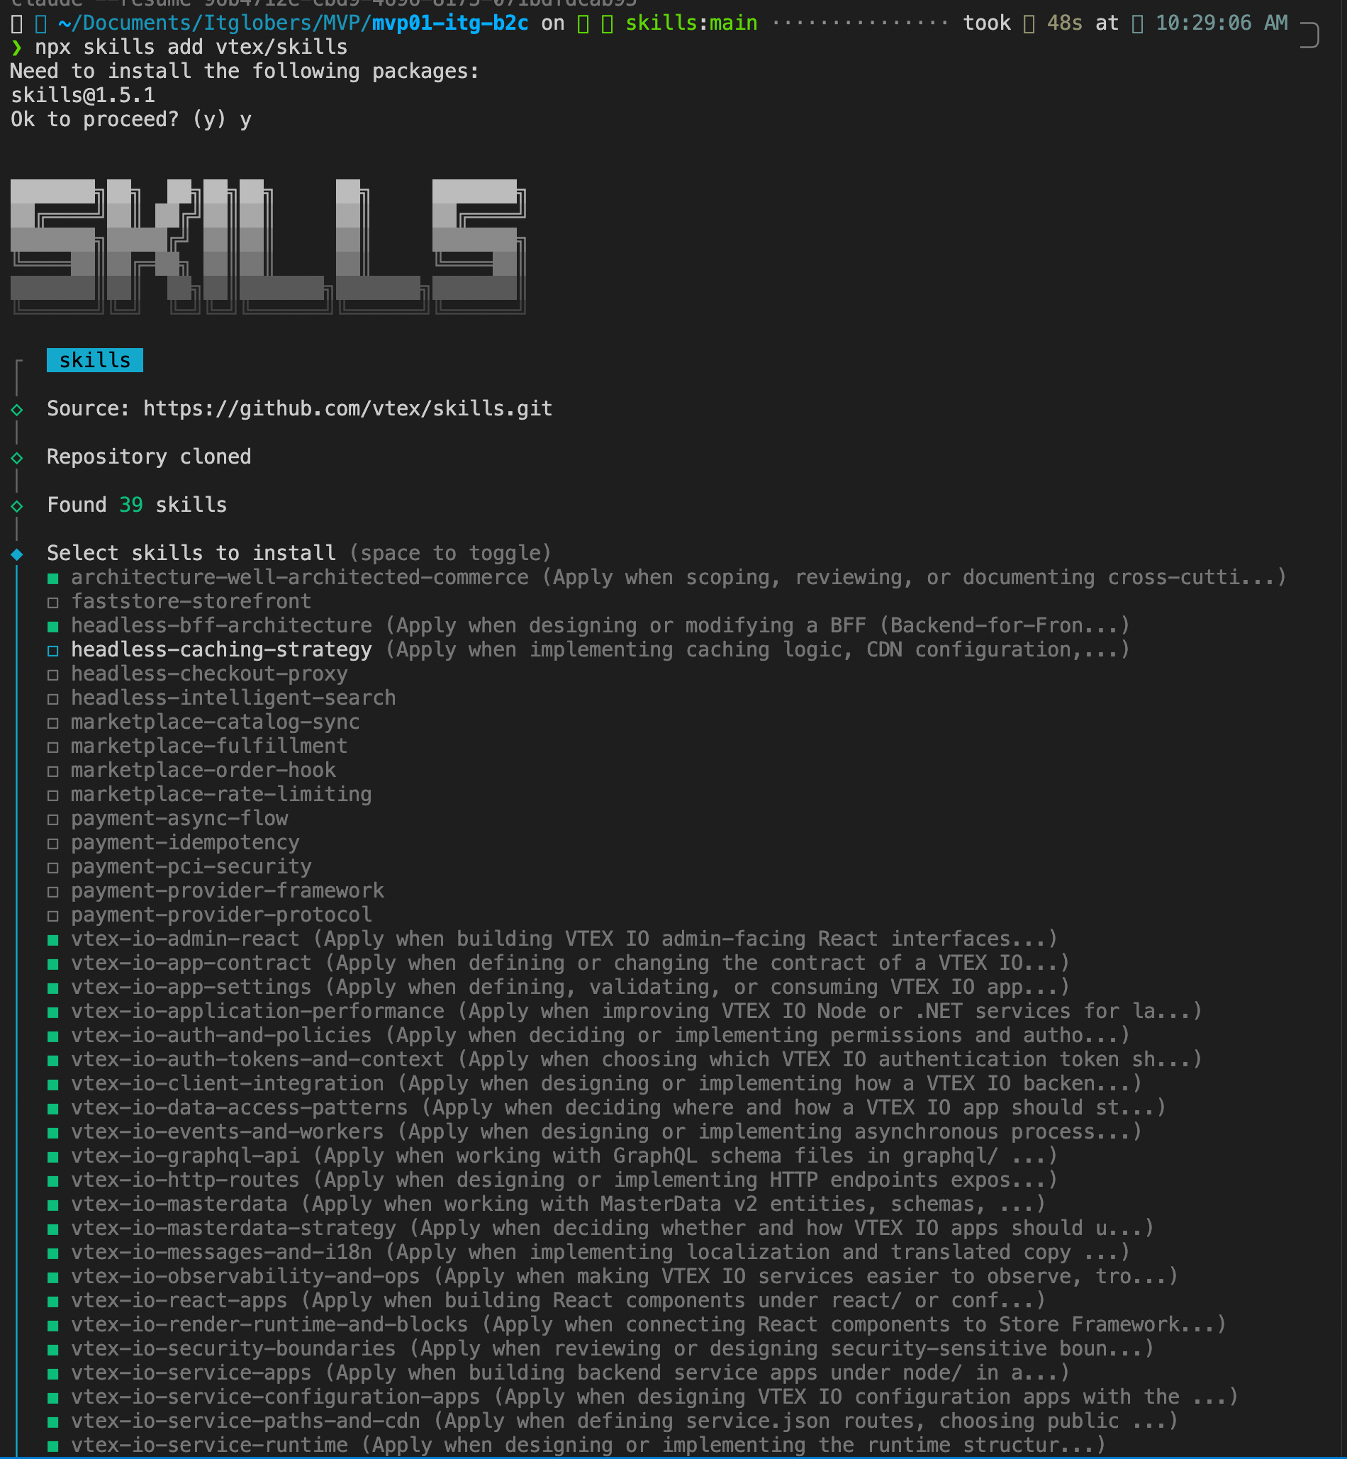Click the 'mvp01-itg-b2c' directory in prompt

[450, 23]
